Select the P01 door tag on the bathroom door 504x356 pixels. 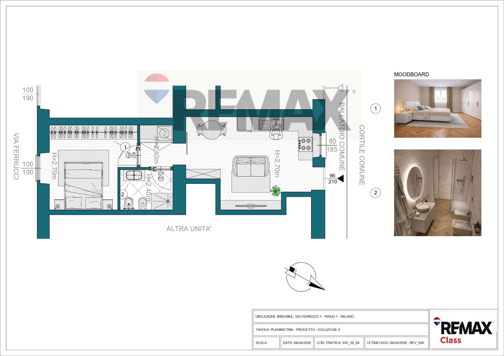[x=161, y=178]
